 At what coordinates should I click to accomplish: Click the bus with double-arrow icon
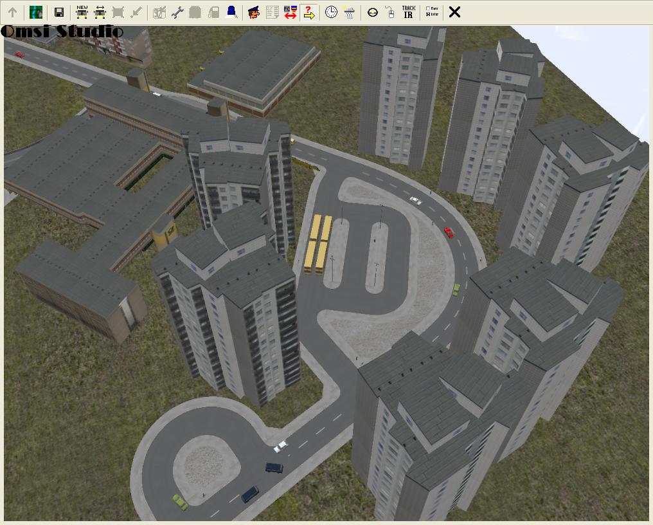100,12
